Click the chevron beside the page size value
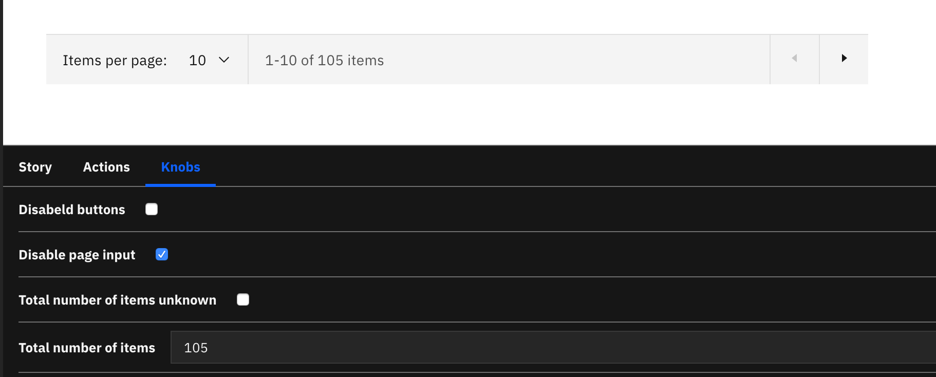 tap(224, 60)
